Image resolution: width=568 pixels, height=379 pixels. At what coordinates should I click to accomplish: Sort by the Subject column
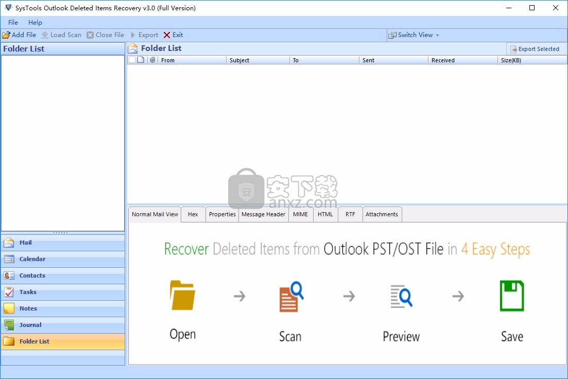[x=258, y=60]
